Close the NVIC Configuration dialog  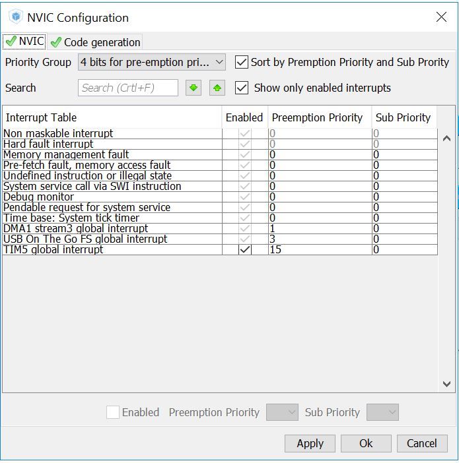click(x=441, y=17)
